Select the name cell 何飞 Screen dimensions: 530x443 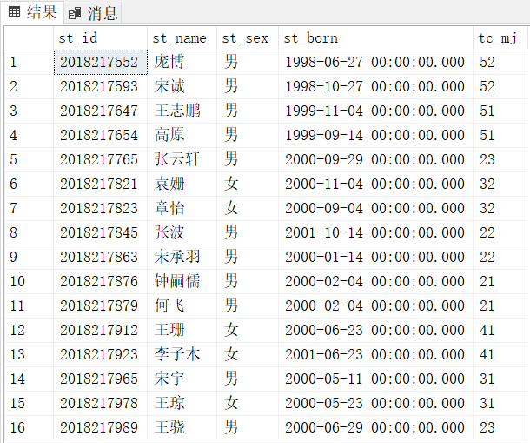[x=182, y=305]
